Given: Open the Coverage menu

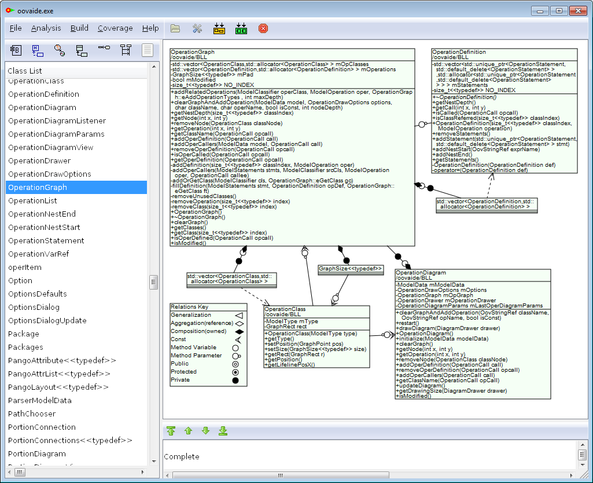Looking at the screenshot, I should pos(115,28).
